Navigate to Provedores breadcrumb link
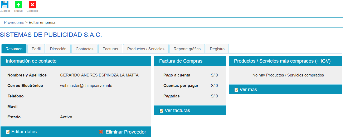Viewport: 345px width, 138px height. [x=14, y=23]
